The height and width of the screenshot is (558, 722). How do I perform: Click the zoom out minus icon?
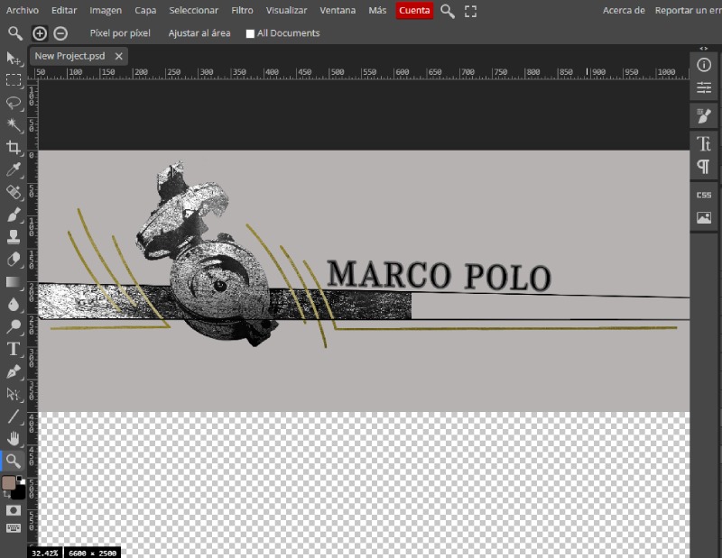coord(60,33)
